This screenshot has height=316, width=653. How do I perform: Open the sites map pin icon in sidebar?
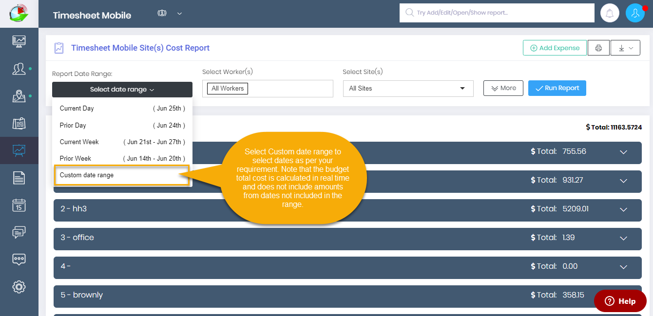point(19,96)
